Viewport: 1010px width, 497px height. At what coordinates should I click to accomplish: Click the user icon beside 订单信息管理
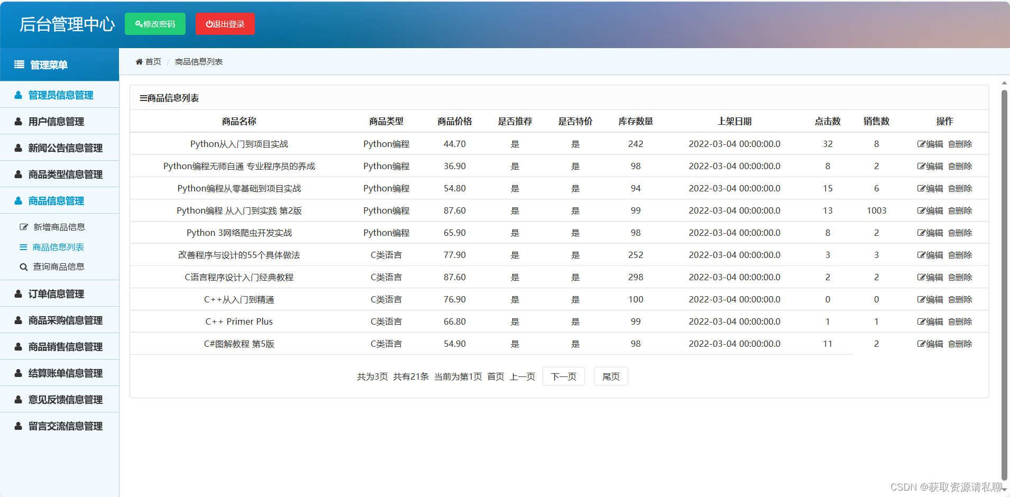(18, 294)
